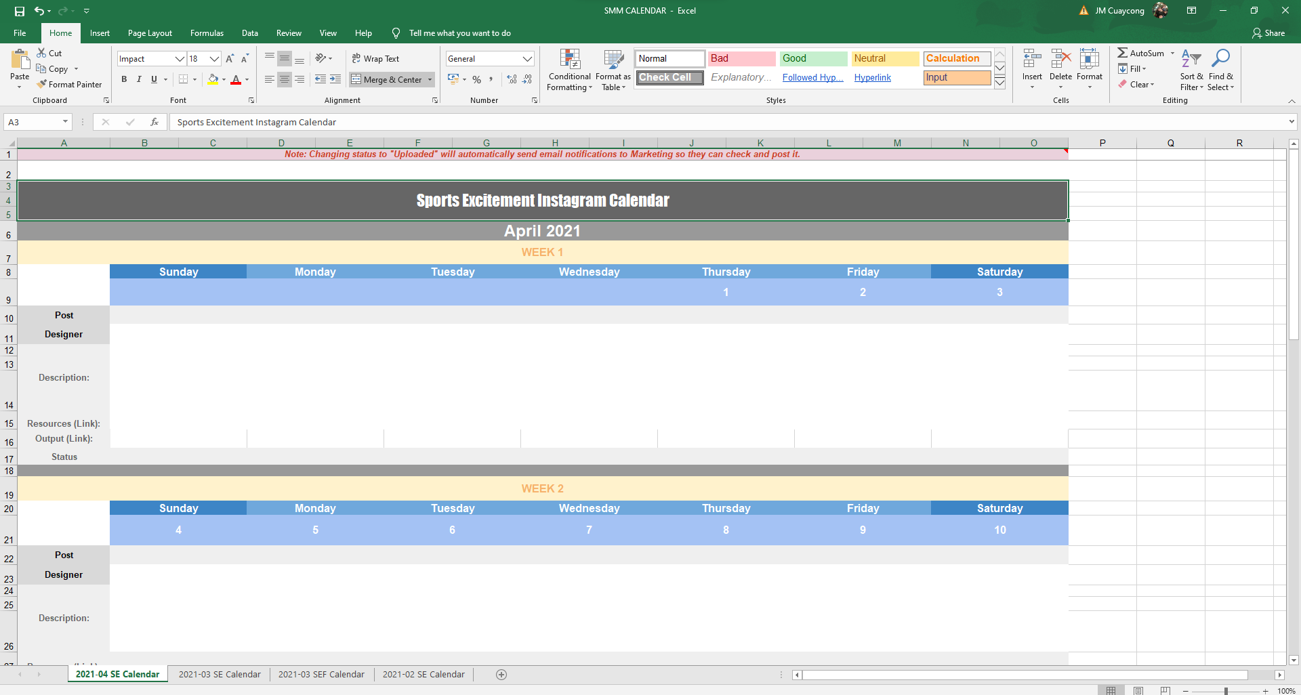Image resolution: width=1301 pixels, height=695 pixels.
Task: Click the Copy icon
Action: click(41, 68)
